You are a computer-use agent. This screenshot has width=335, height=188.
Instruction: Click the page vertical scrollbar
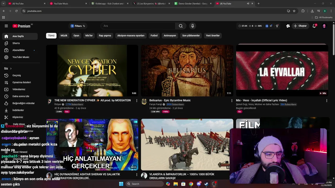(x=334, y=39)
